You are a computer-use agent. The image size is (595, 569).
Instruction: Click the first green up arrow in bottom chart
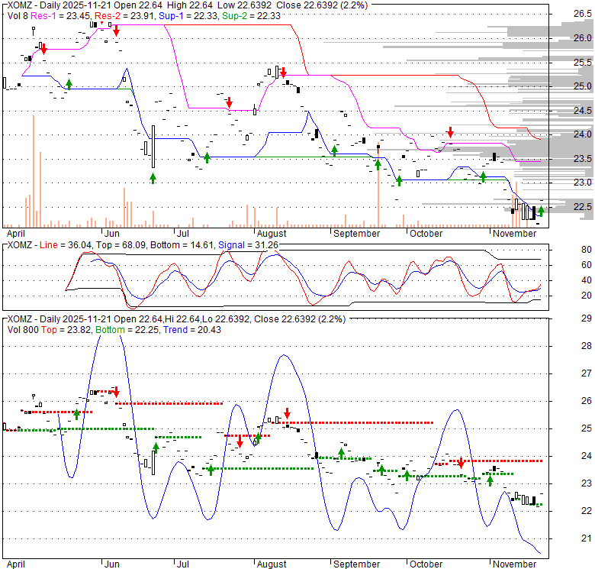click(76, 414)
